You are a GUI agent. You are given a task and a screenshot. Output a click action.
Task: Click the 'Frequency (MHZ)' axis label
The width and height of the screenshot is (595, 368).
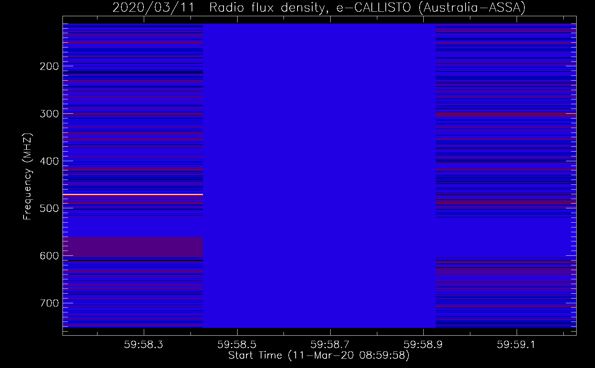click(x=28, y=176)
